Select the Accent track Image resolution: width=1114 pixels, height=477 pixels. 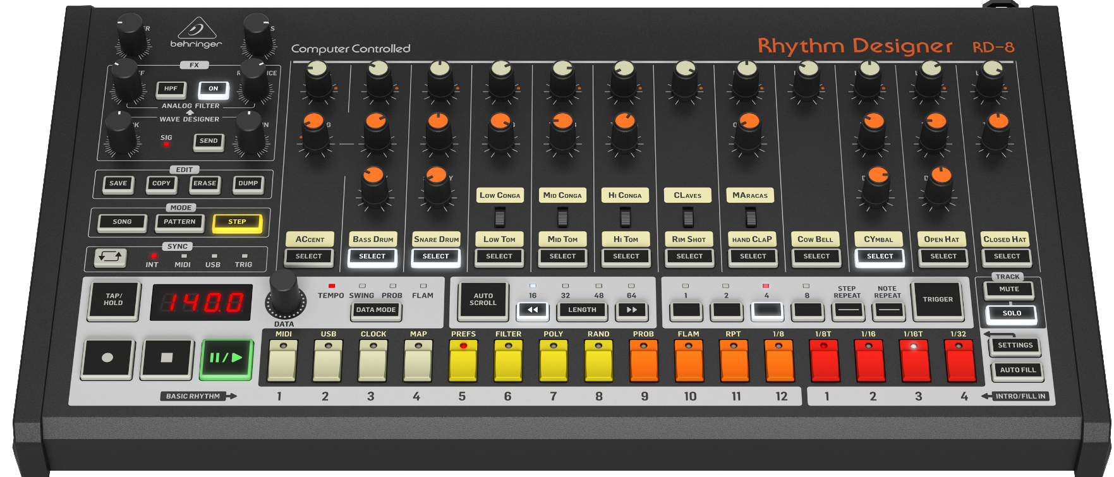309,257
